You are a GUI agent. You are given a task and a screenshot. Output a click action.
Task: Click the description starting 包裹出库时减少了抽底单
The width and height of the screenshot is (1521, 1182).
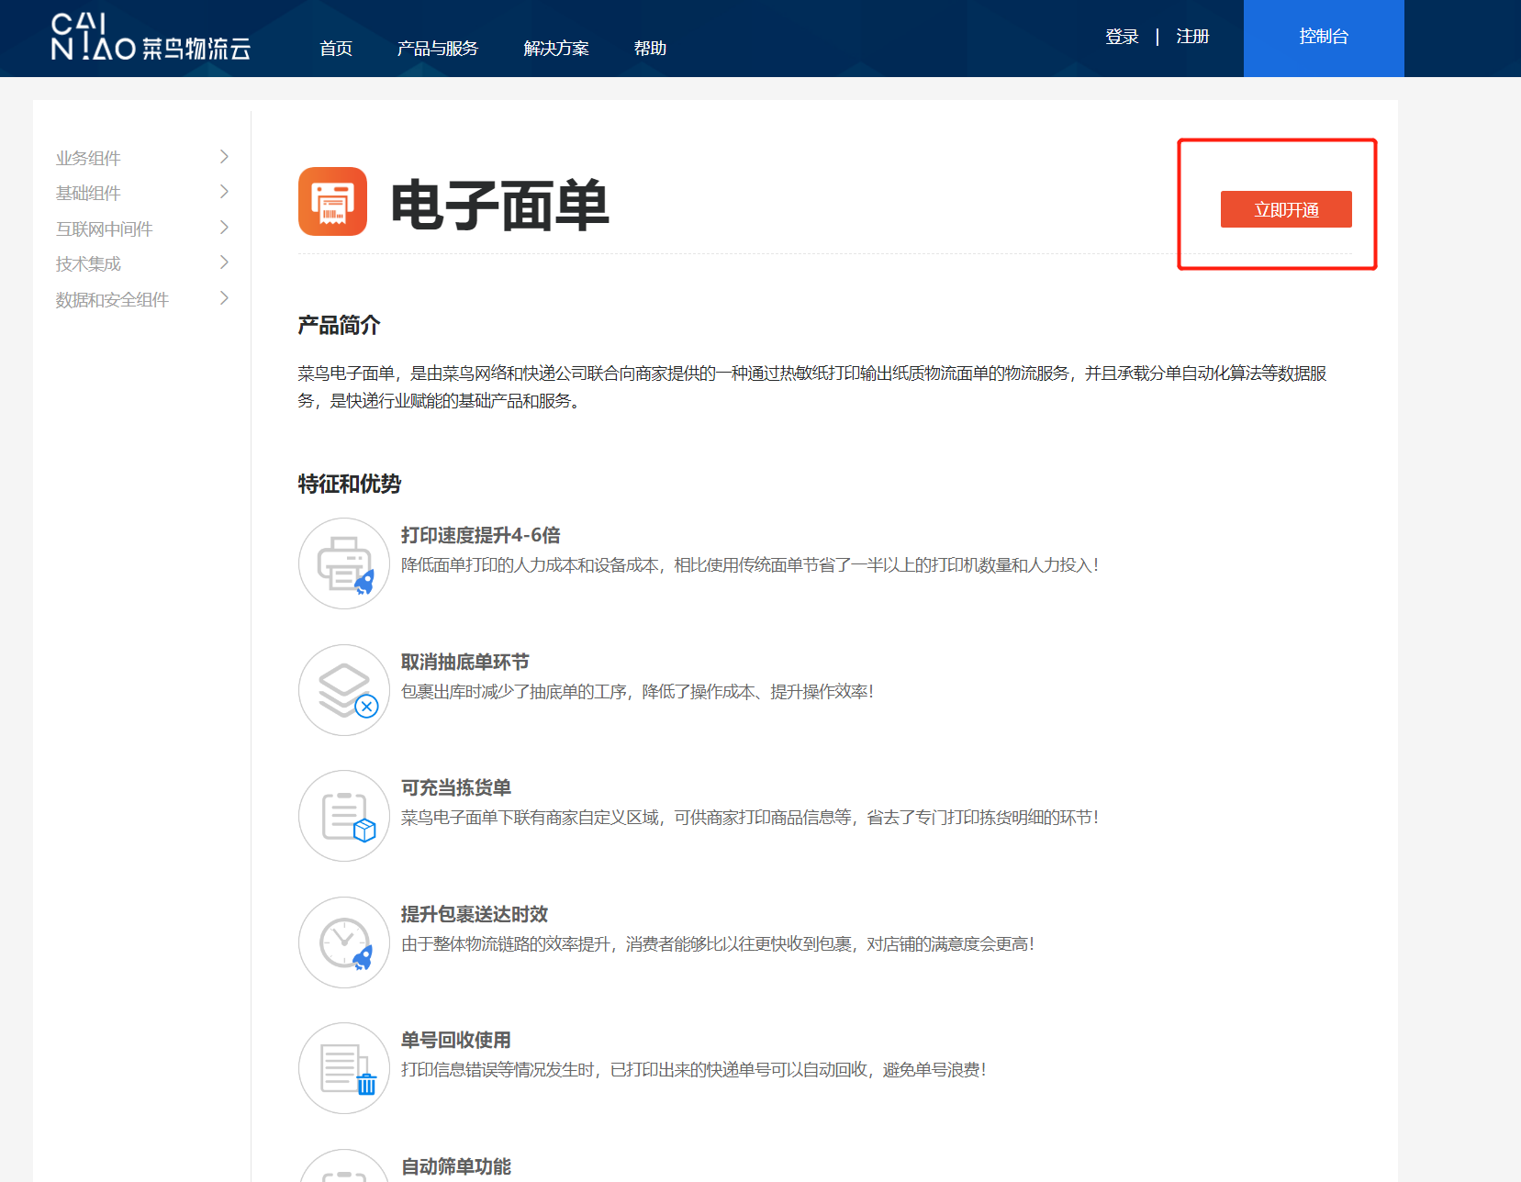(637, 691)
